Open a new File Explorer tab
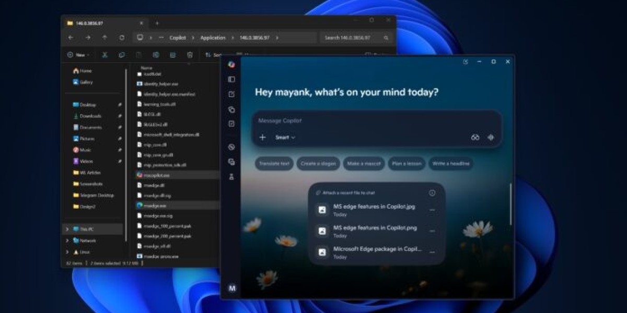The height and width of the screenshot is (313, 627). click(157, 23)
